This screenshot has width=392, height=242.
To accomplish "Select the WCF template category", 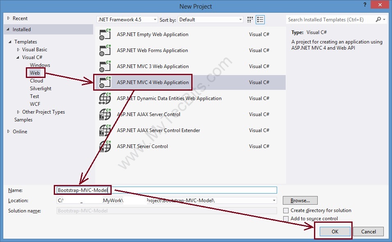I will point(35,104).
